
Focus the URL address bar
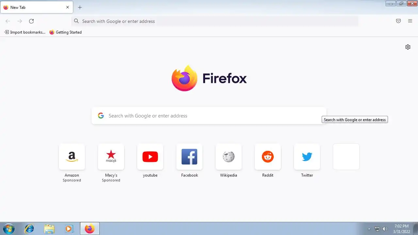pos(215,21)
